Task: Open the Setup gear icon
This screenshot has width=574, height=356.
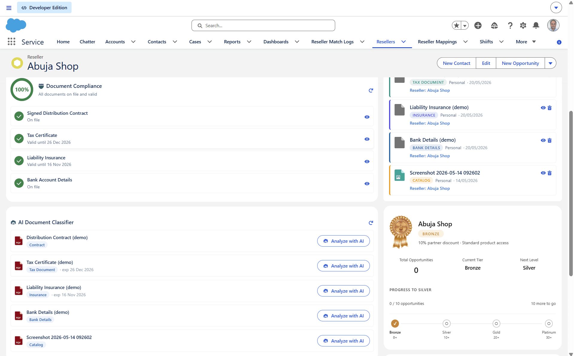Action: point(523,25)
